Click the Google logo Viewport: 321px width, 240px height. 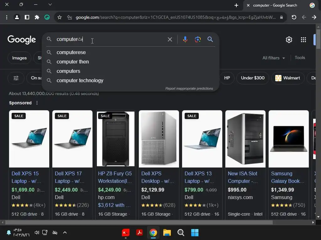[22, 40]
